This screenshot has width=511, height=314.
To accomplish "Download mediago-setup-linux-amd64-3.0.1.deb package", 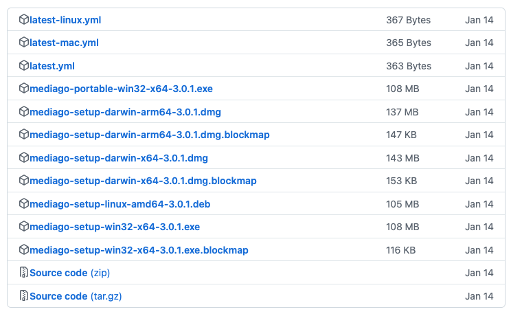I will 120,204.
